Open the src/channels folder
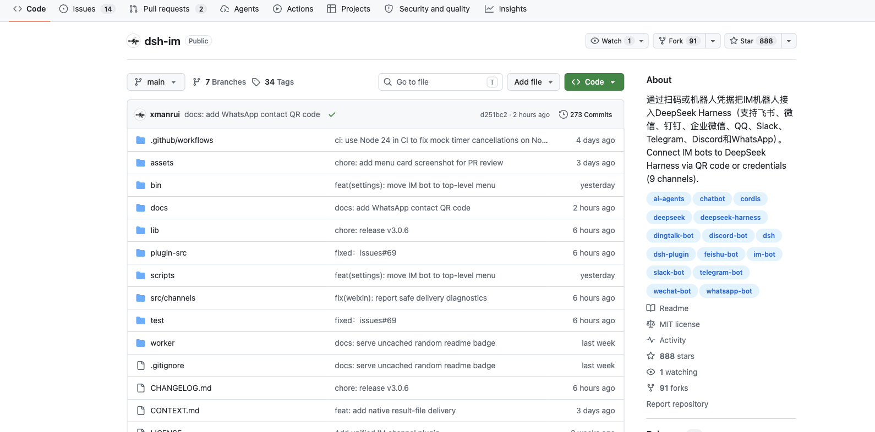The image size is (875, 432). click(x=173, y=298)
